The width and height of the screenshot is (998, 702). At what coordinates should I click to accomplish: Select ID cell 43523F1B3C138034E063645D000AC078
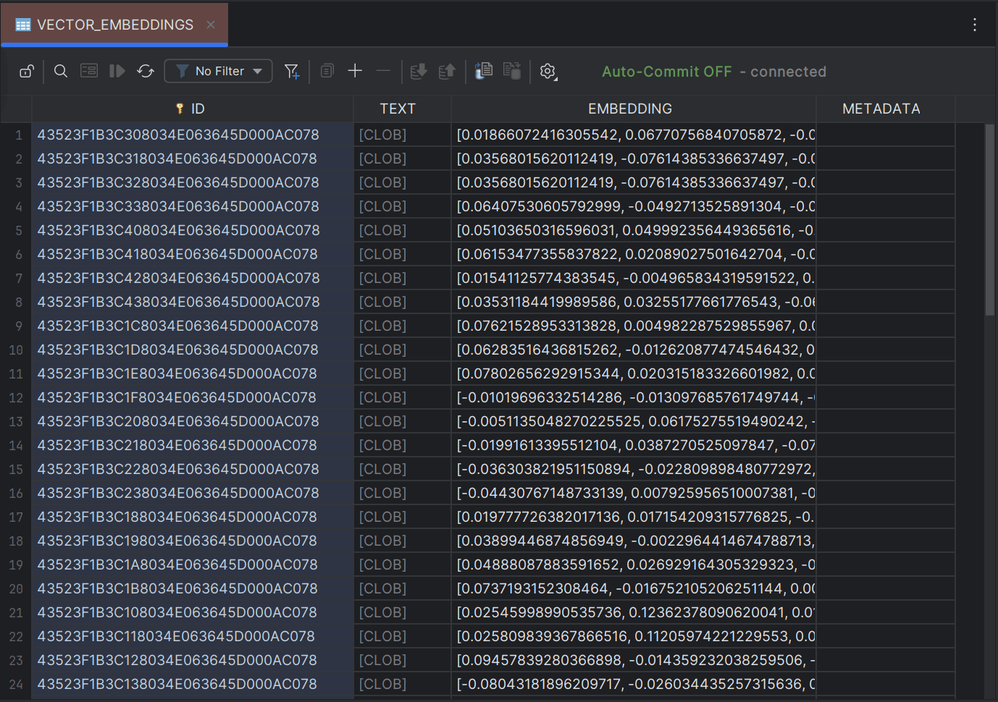click(x=193, y=684)
